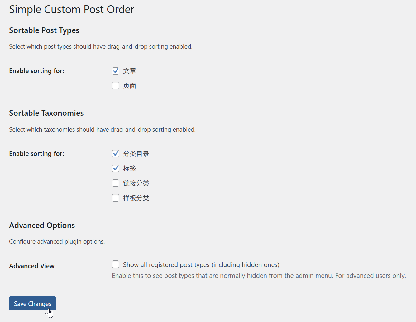This screenshot has width=416, height=322.
Task: Click the 文章 label text
Action: (130, 71)
